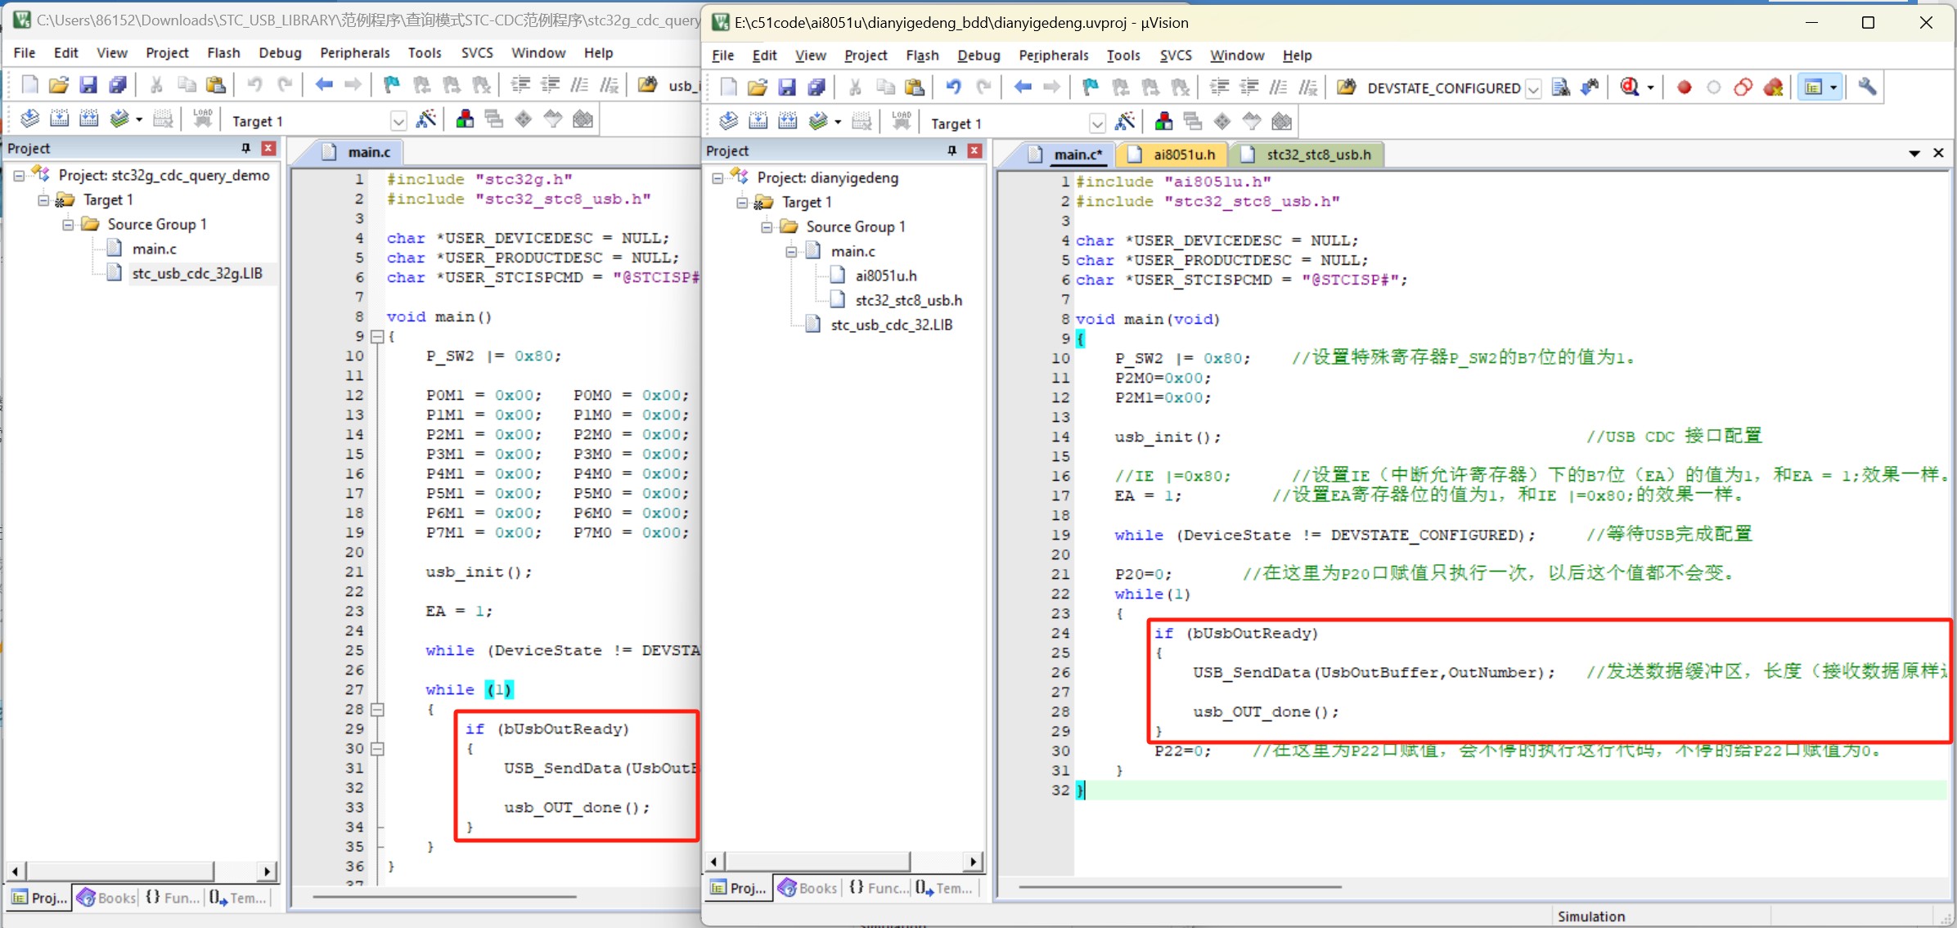Click Save All icon in dianyigedeng window

pyautogui.click(x=817, y=87)
